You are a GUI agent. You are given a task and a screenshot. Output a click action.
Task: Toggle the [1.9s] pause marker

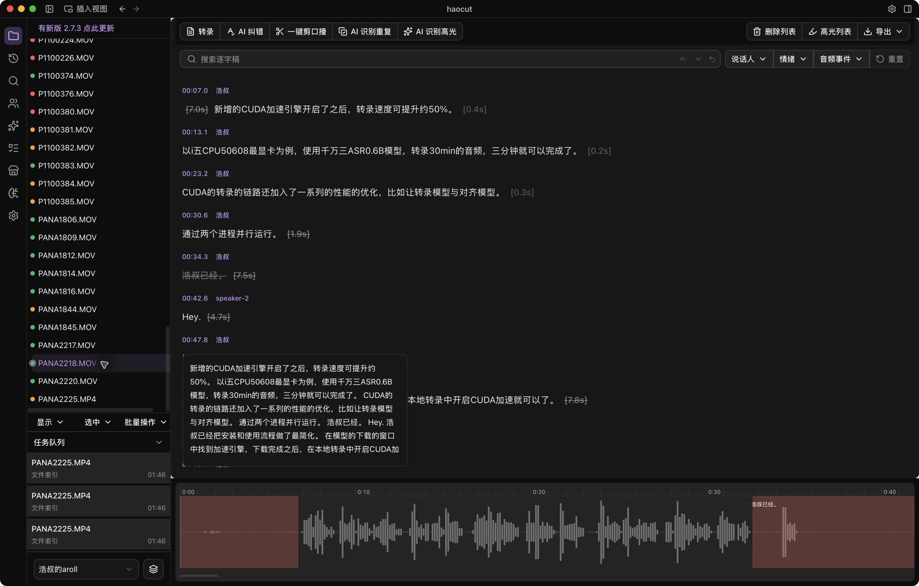click(x=298, y=234)
